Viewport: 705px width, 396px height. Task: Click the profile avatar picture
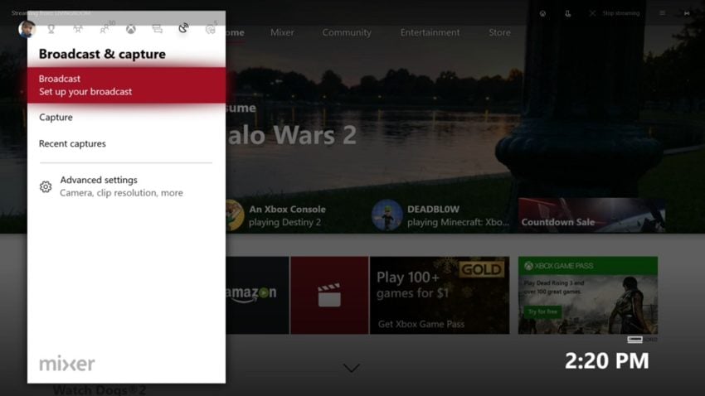[27, 29]
